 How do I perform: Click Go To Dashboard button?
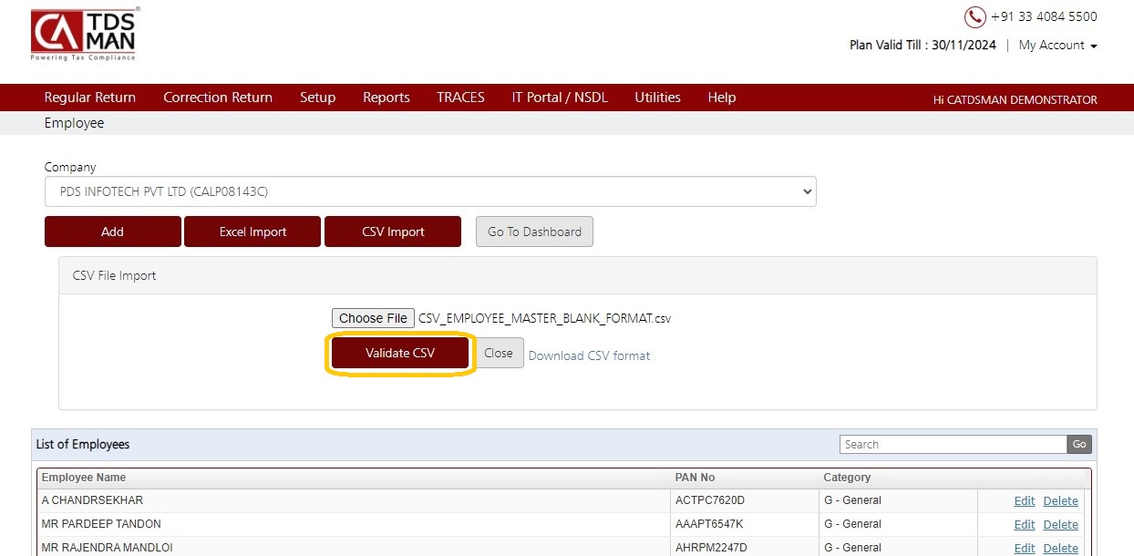coord(534,232)
